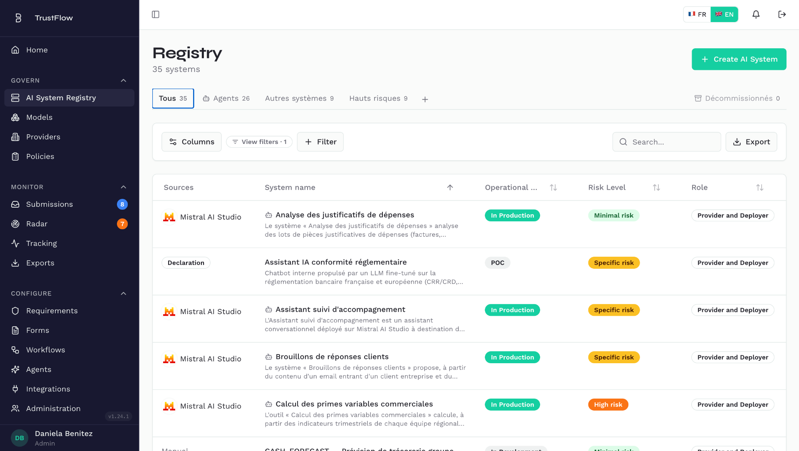Image resolution: width=799 pixels, height=451 pixels.
Task: Go to Home in sidebar
Action: coord(69,50)
